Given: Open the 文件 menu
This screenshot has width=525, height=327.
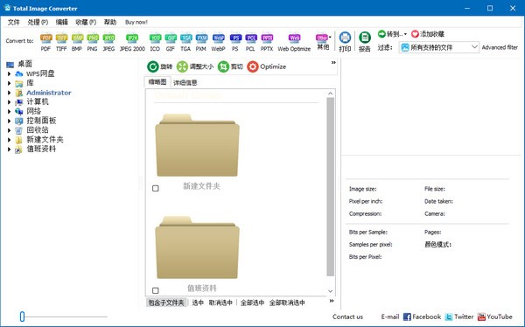Looking at the screenshot, I should pyautogui.click(x=14, y=22).
